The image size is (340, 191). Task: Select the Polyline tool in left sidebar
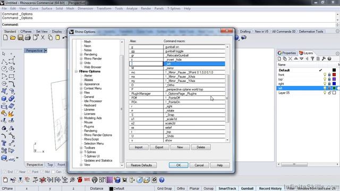click(4, 62)
